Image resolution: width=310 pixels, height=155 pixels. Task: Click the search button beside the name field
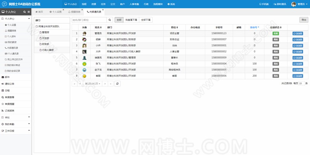point(110,20)
